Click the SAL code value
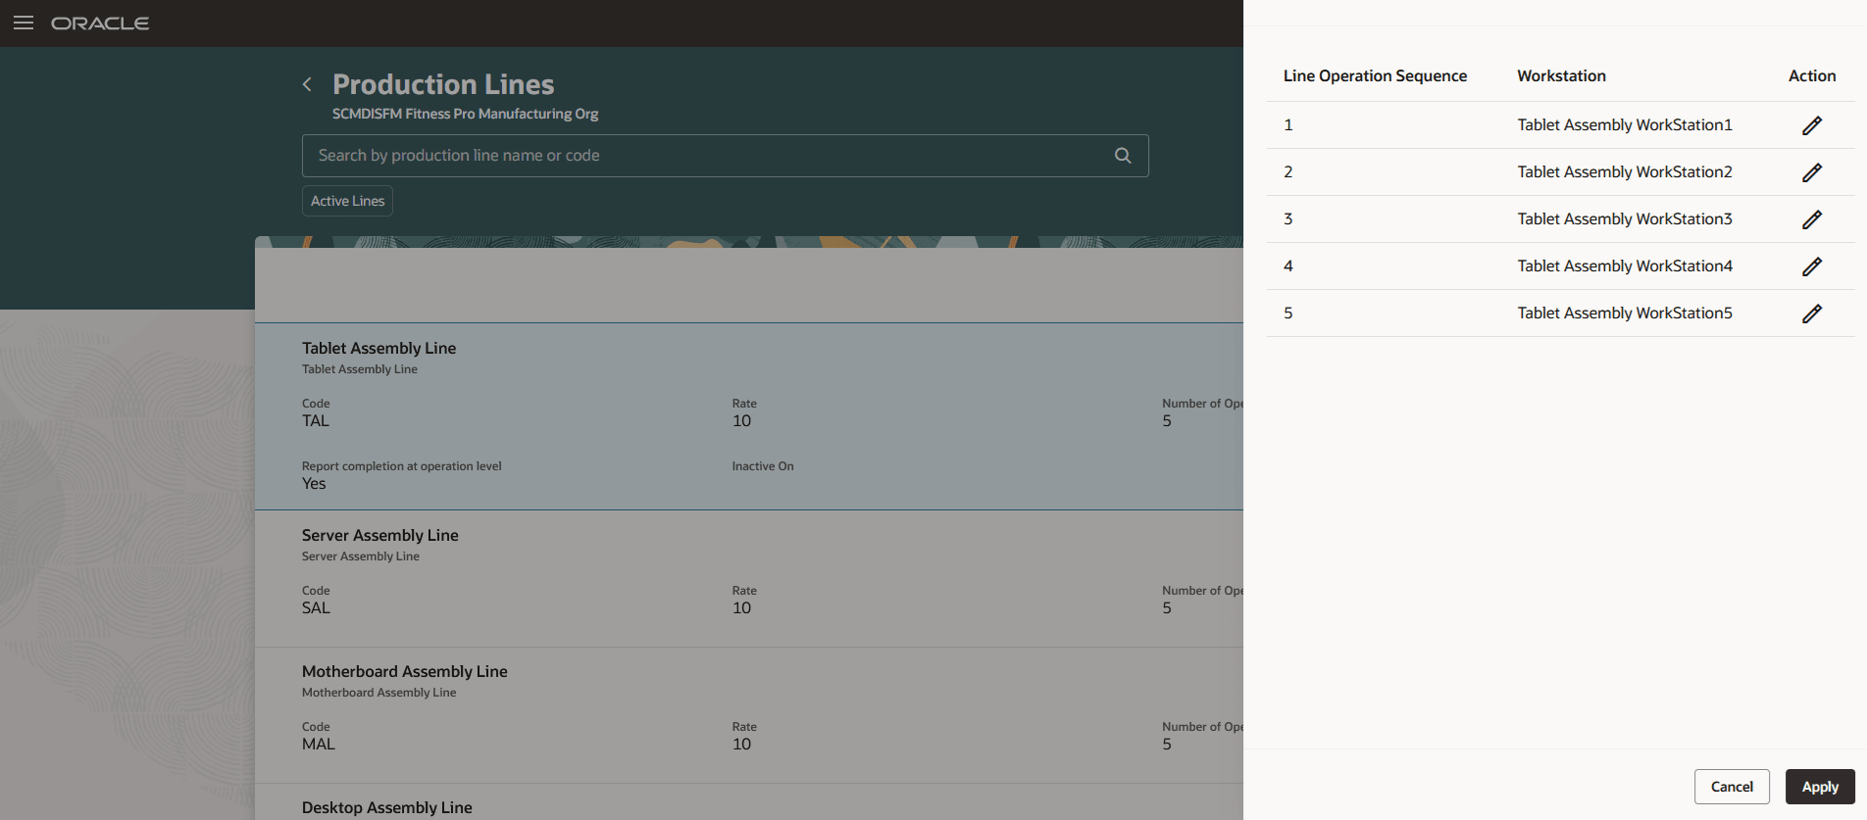1867x820 pixels. (316, 608)
